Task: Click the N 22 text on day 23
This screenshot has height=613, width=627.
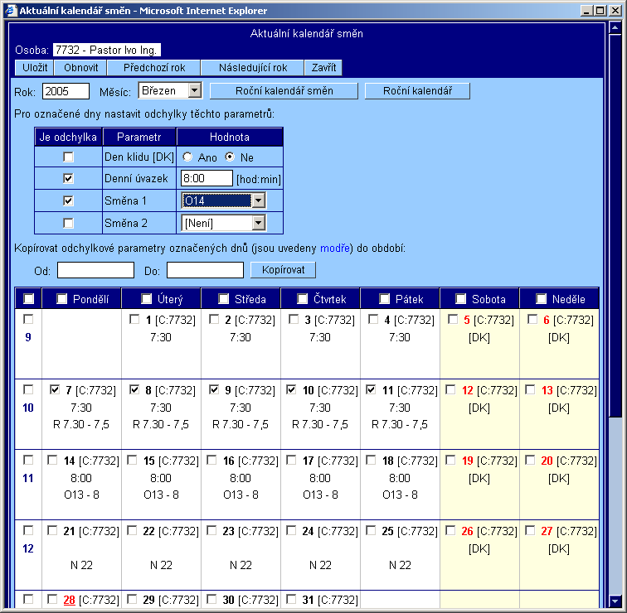Action: 241,565
